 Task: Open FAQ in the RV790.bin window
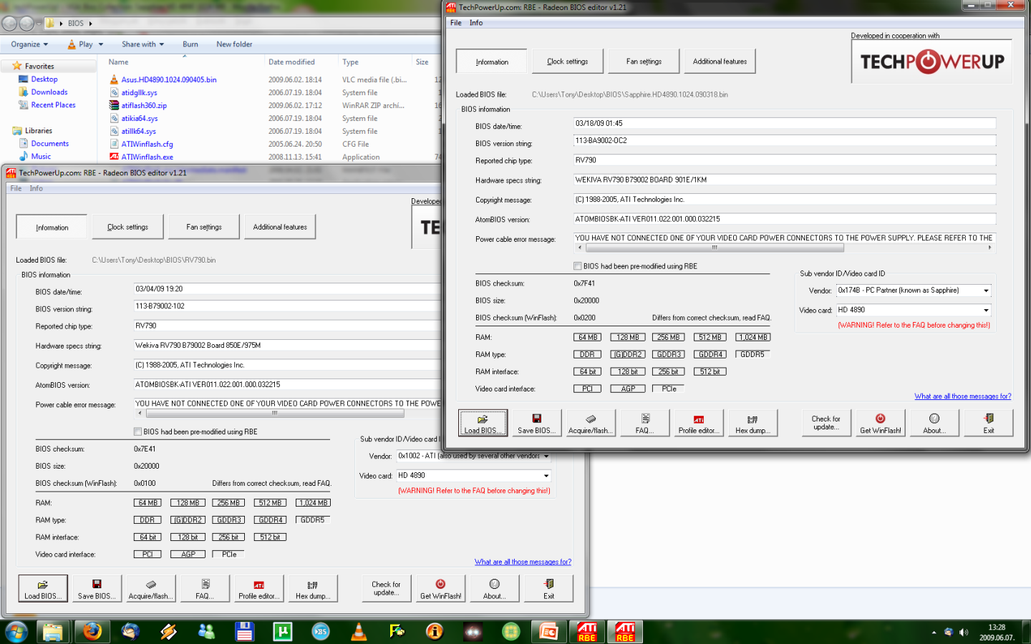point(204,588)
